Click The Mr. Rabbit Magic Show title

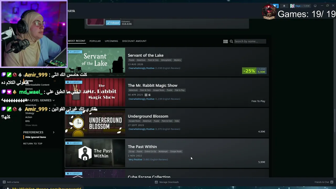click(x=153, y=86)
